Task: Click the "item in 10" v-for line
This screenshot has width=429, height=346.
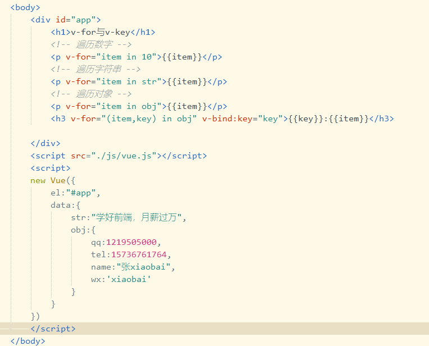Action: [136, 57]
